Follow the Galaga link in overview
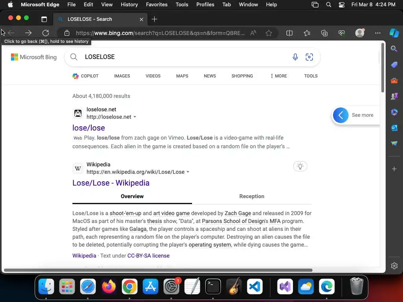 pos(138,229)
